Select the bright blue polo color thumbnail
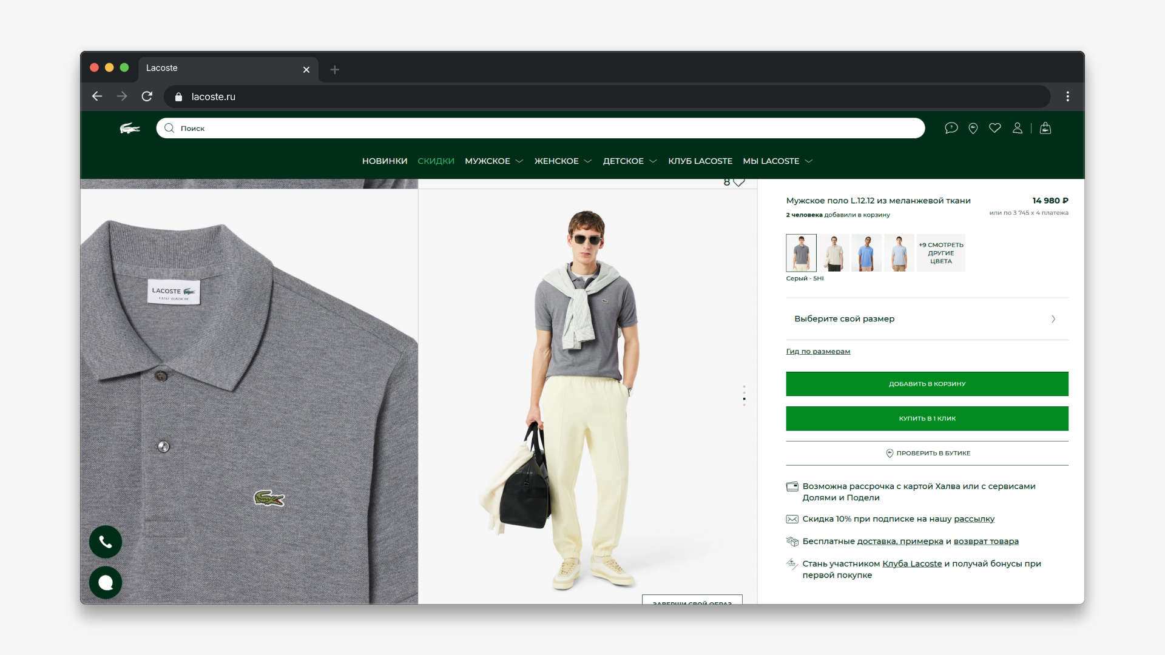 866,253
